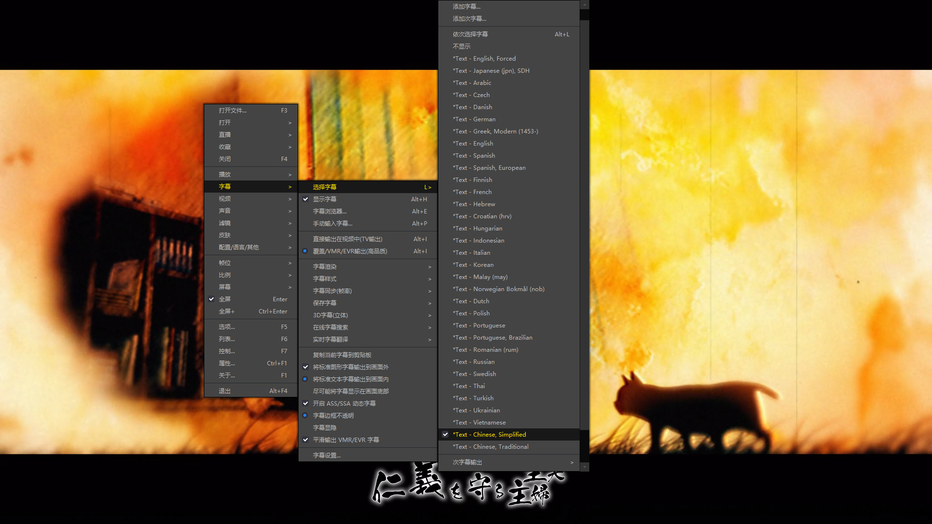Screen dimensions: 932x524
Task: Click 尽可能将字幕显示在画面底部
Action: click(x=367, y=392)
